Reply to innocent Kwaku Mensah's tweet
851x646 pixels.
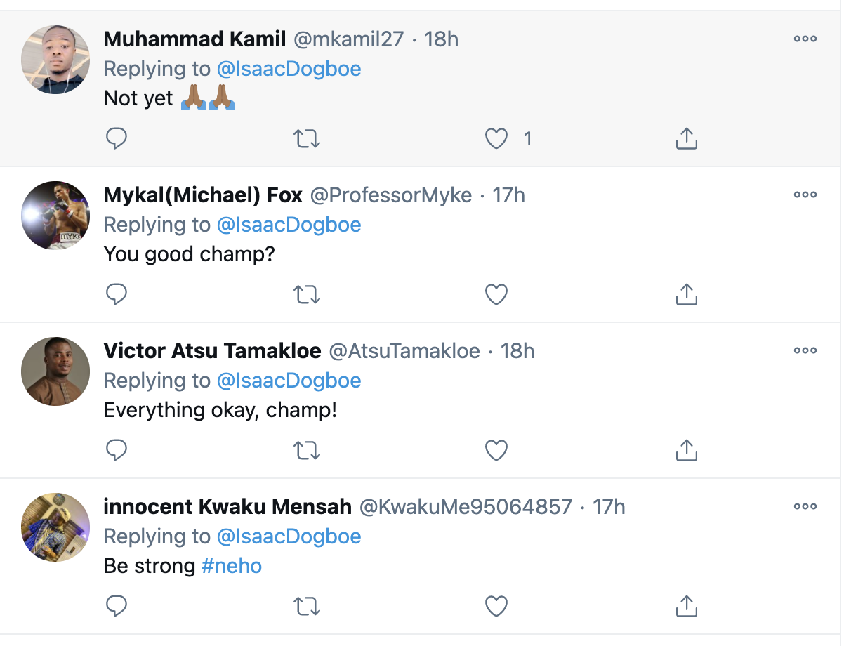(x=117, y=607)
